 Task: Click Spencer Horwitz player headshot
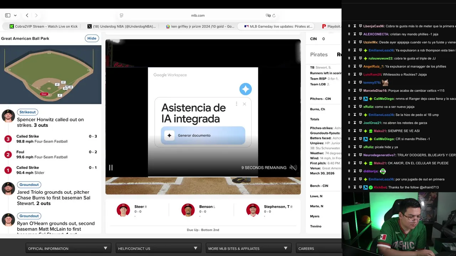coord(8,116)
